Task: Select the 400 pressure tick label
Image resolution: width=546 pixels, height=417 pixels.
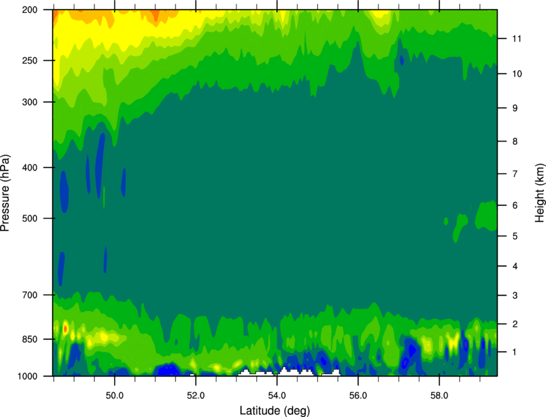Action: tap(30, 167)
